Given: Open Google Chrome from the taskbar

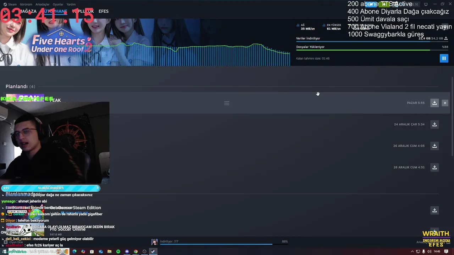Looking at the screenshot, I should 135,251.
